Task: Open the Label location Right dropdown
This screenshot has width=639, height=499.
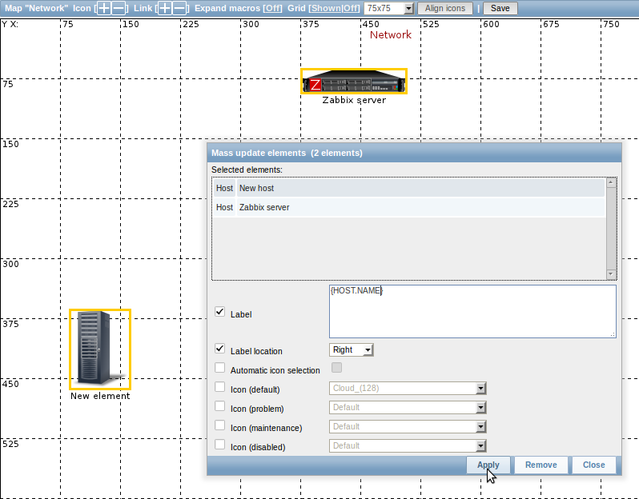Action: (352, 349)
